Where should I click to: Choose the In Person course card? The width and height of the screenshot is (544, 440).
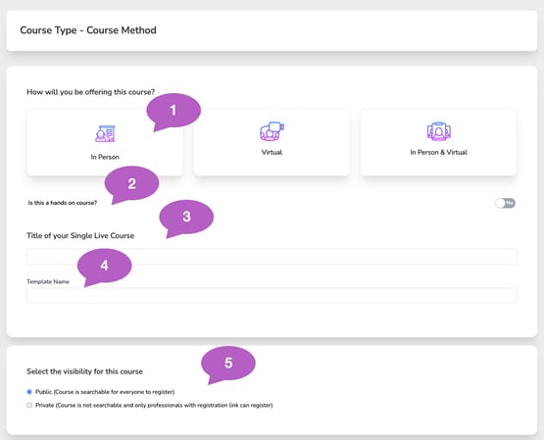pos(105,142)
